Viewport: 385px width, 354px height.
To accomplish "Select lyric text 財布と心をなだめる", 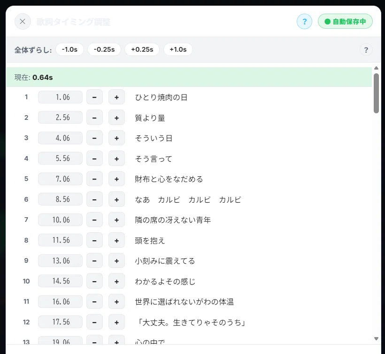I will click(169, 179).
